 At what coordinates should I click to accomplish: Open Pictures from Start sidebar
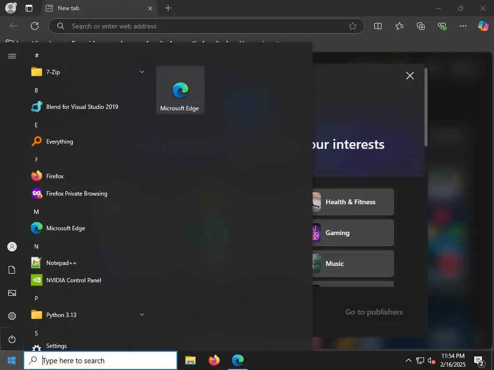[12, 293]
